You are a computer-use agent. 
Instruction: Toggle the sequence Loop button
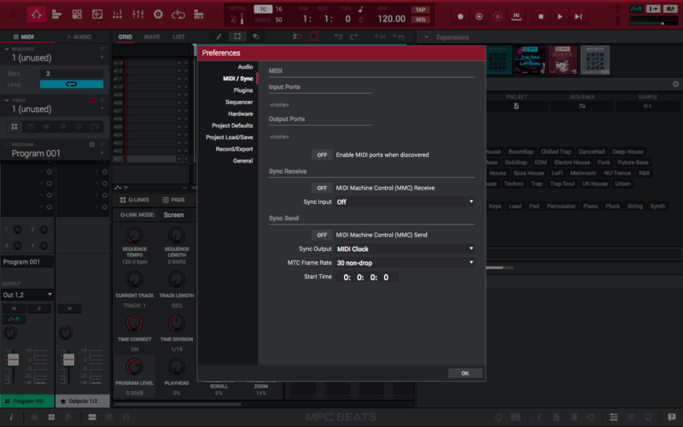72,84
